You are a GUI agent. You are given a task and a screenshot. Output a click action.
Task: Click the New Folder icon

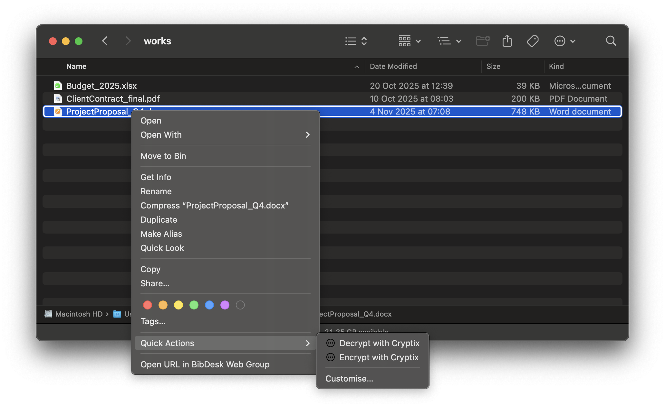click(x=483, y=41)
